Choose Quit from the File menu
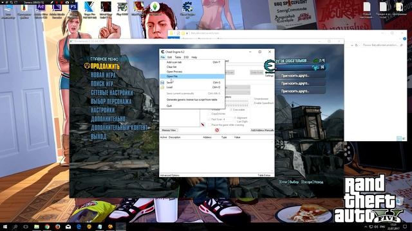 point(192,106)
